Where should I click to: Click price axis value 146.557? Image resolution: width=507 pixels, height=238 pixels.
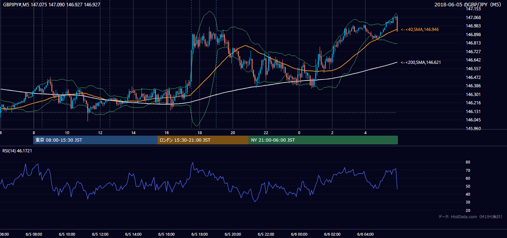click(x=474, y=69)
